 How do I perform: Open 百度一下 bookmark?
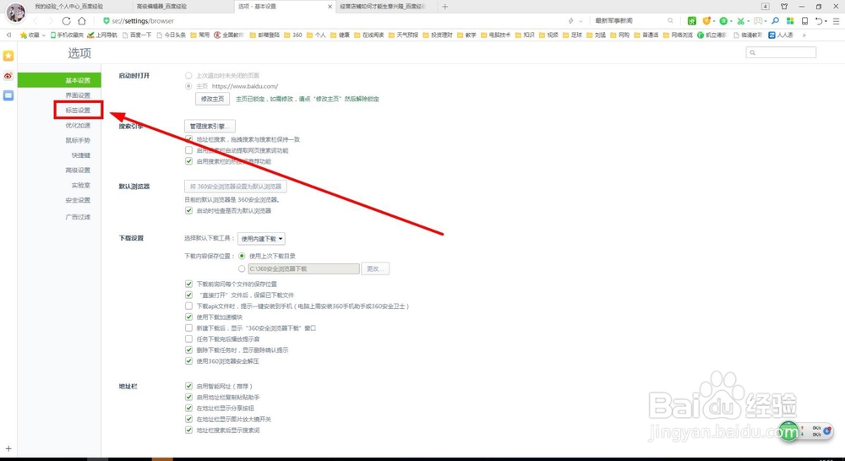pyautogui.click(x=137, y=35)
